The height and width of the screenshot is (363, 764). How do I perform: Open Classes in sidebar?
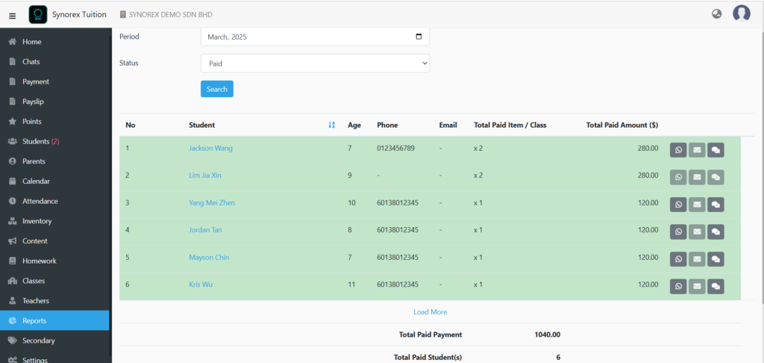pos(54,281)
